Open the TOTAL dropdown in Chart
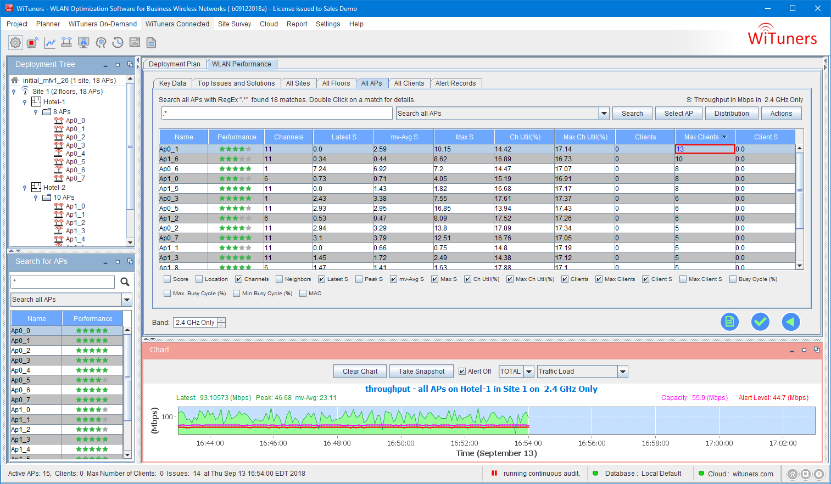The height and width of the screenshot is (484, 831). [x=529, y=372]
